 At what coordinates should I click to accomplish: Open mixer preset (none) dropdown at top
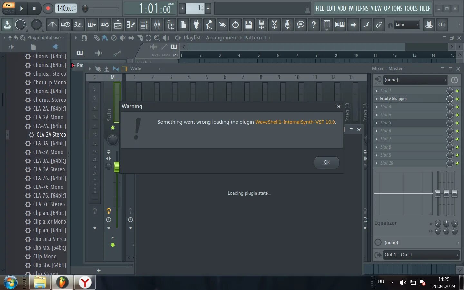point(415,80)
